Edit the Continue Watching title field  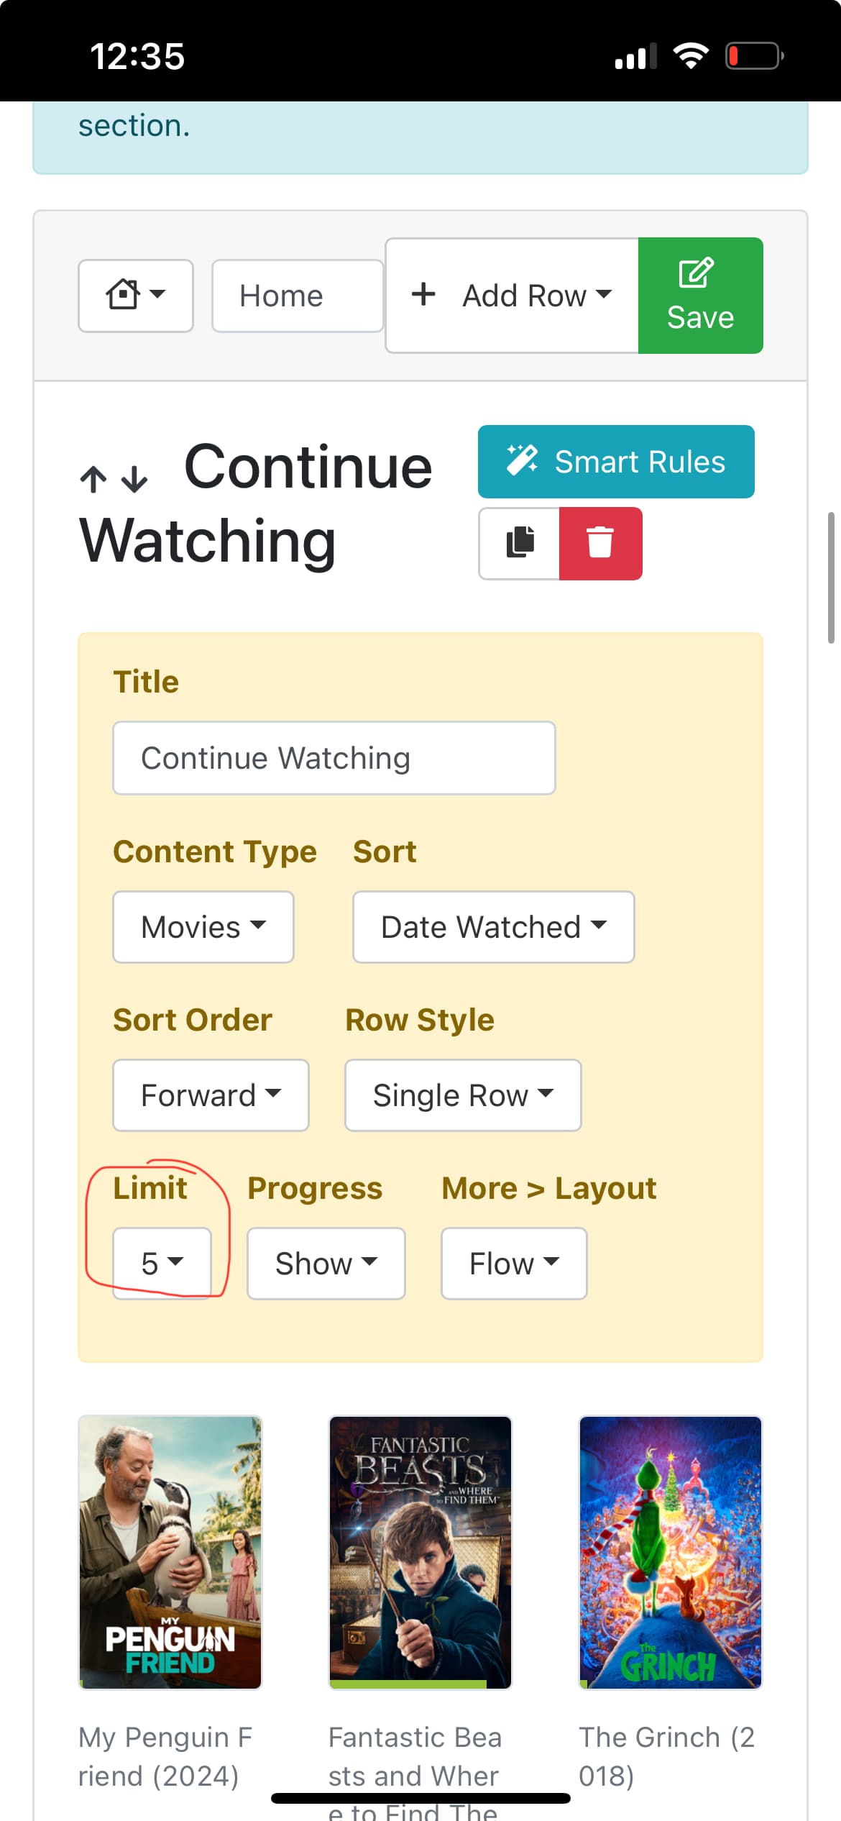coord(334,758)
